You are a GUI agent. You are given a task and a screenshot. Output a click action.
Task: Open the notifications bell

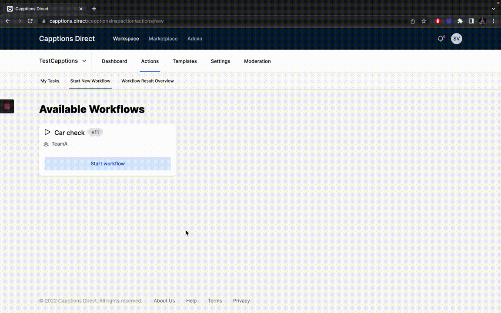point(441,39)
